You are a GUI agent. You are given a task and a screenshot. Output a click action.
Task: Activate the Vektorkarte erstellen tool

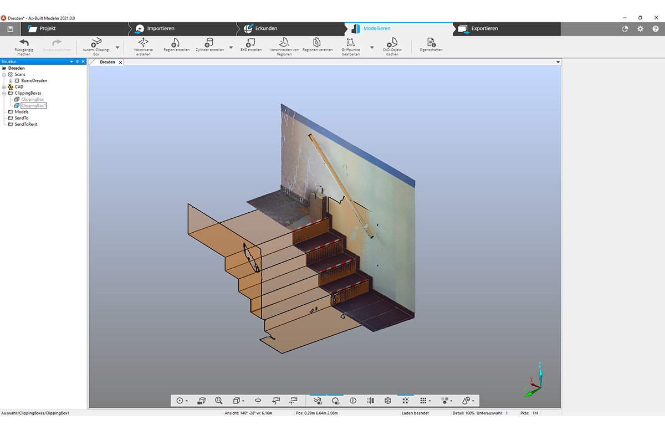(x=144, y=45)
